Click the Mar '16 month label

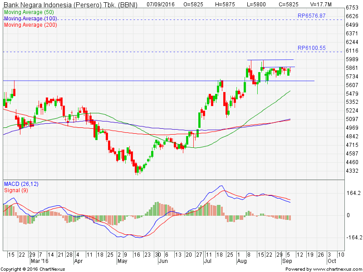39,261
